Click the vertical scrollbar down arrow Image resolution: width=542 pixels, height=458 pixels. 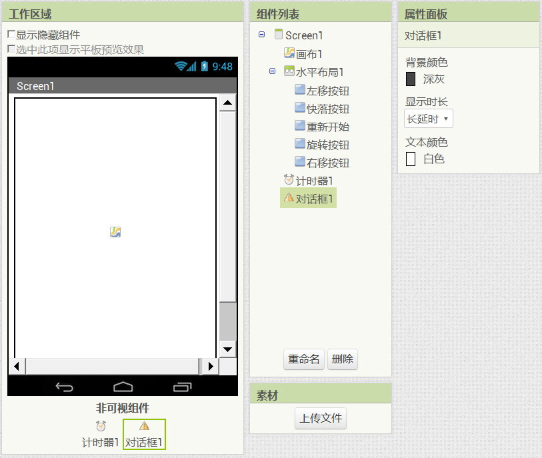pos(228,349)
